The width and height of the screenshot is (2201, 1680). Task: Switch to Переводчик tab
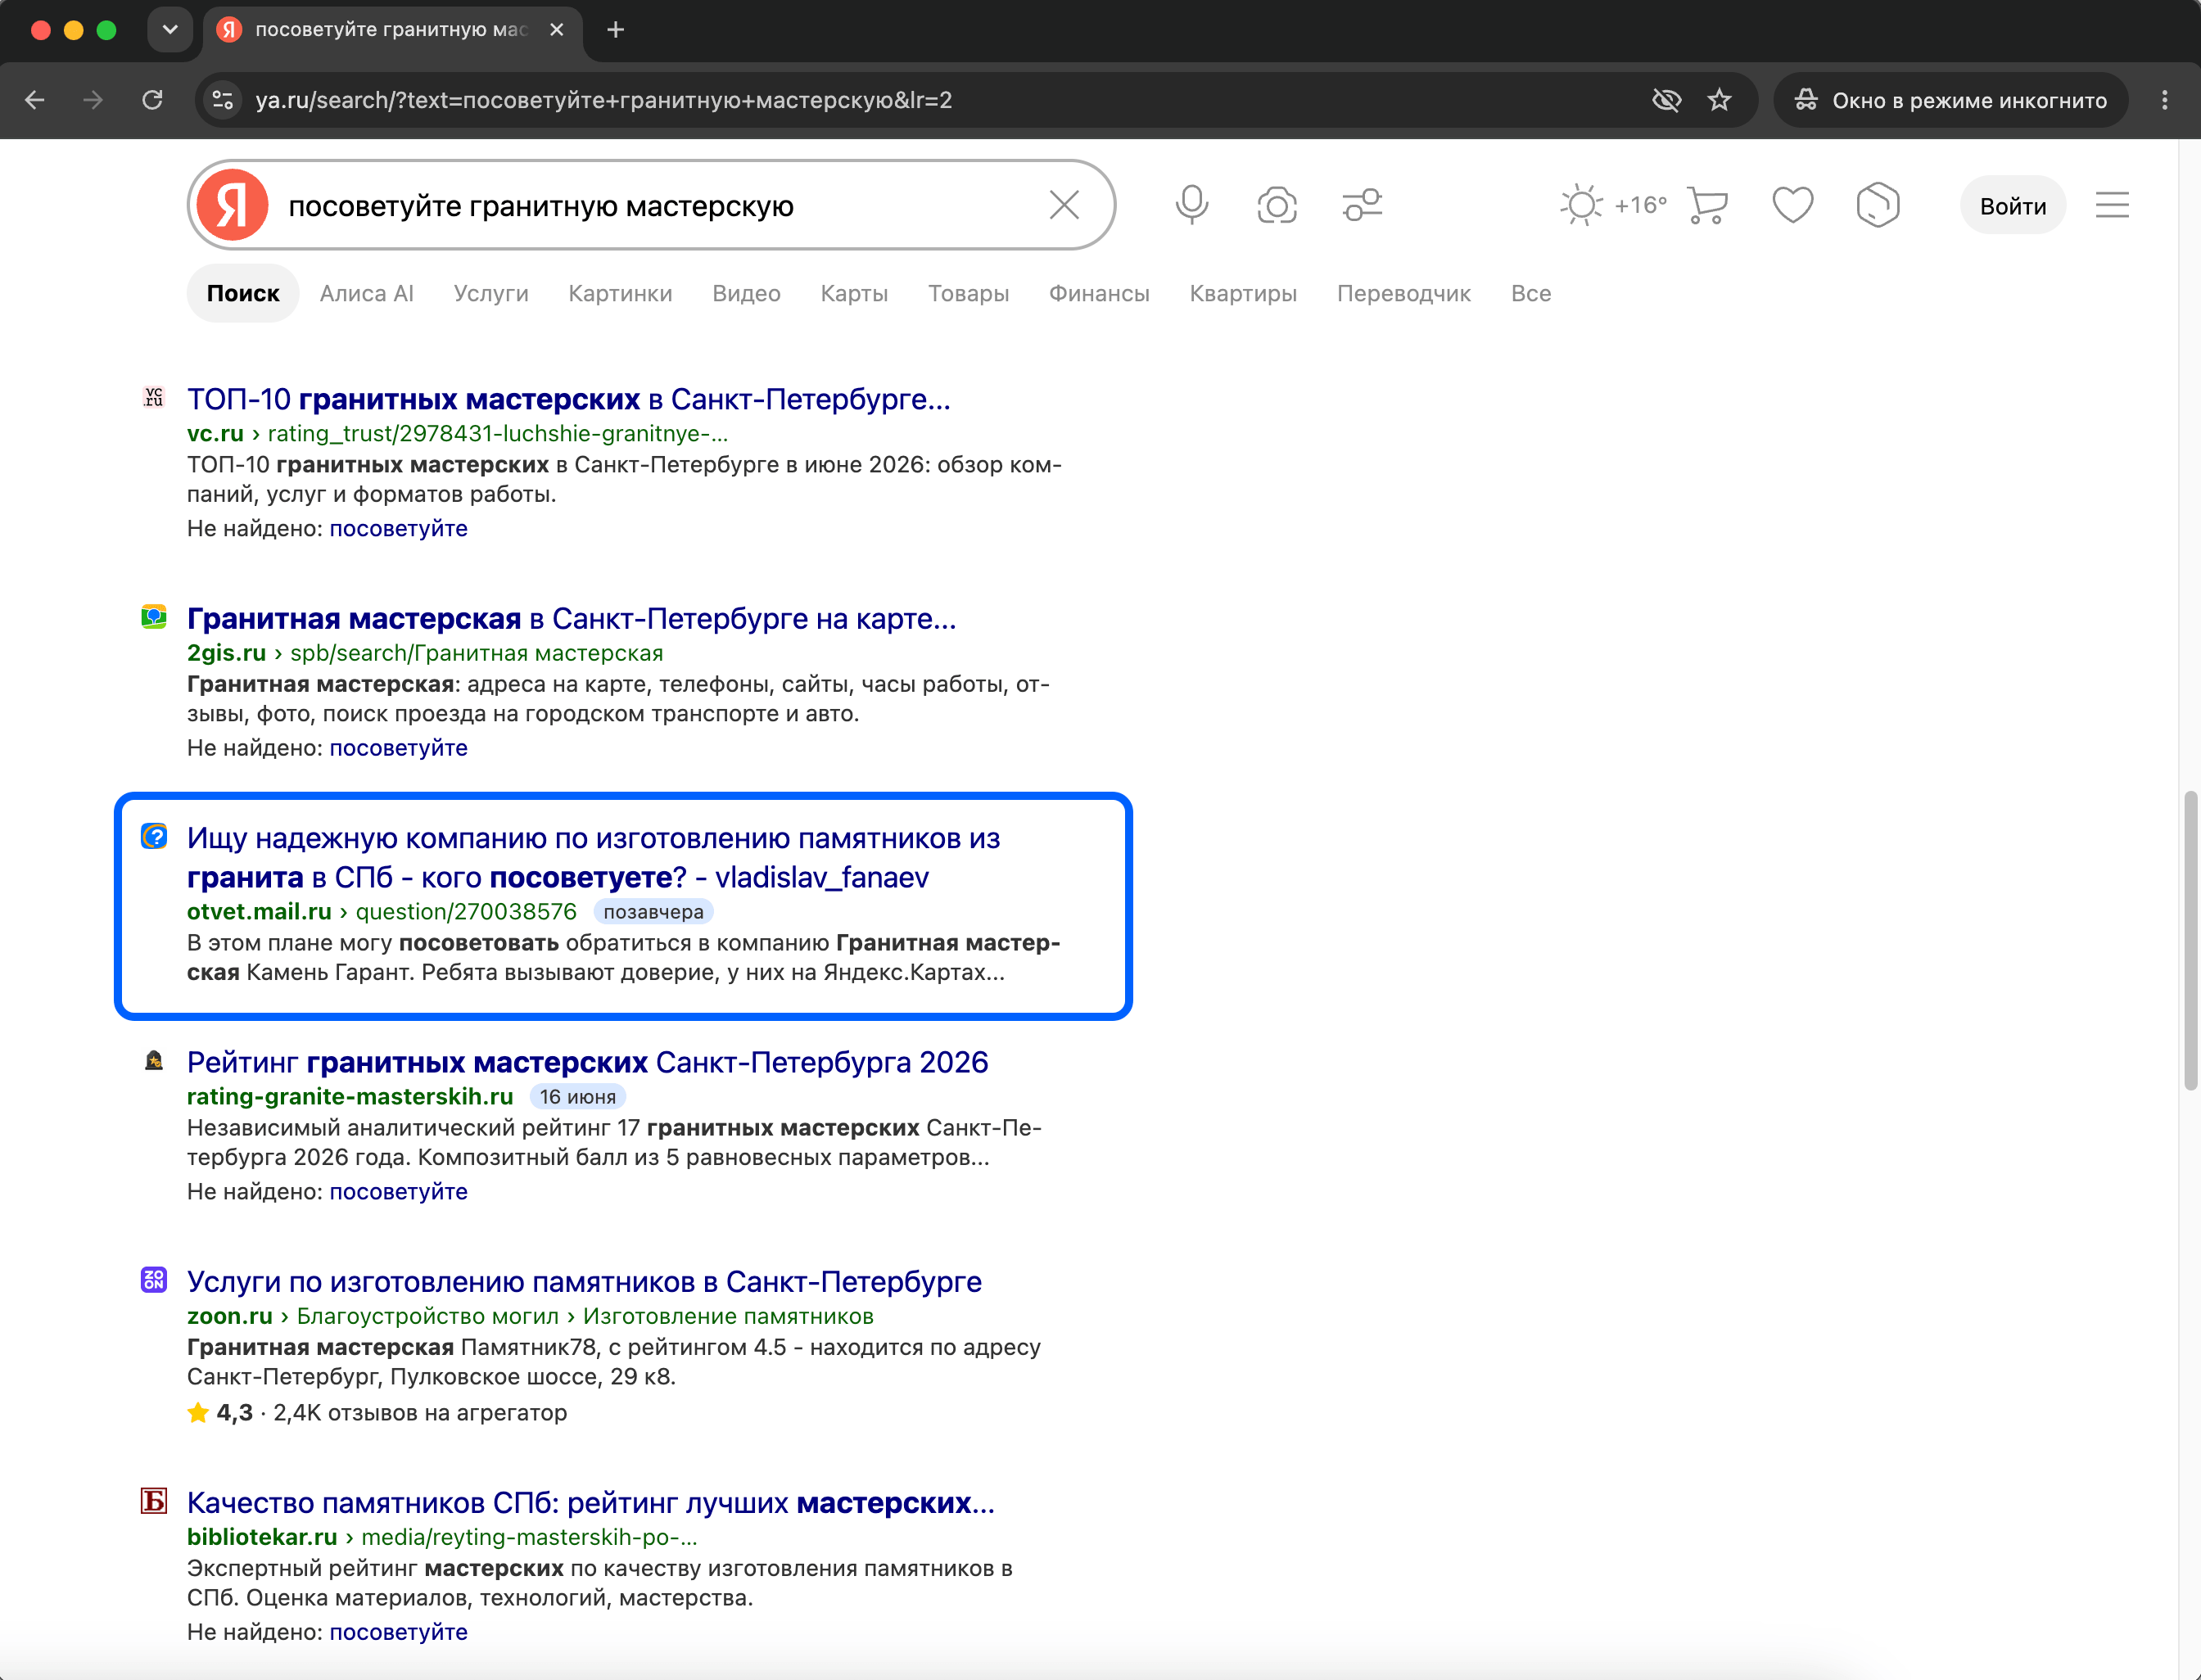pos(1404,293)
